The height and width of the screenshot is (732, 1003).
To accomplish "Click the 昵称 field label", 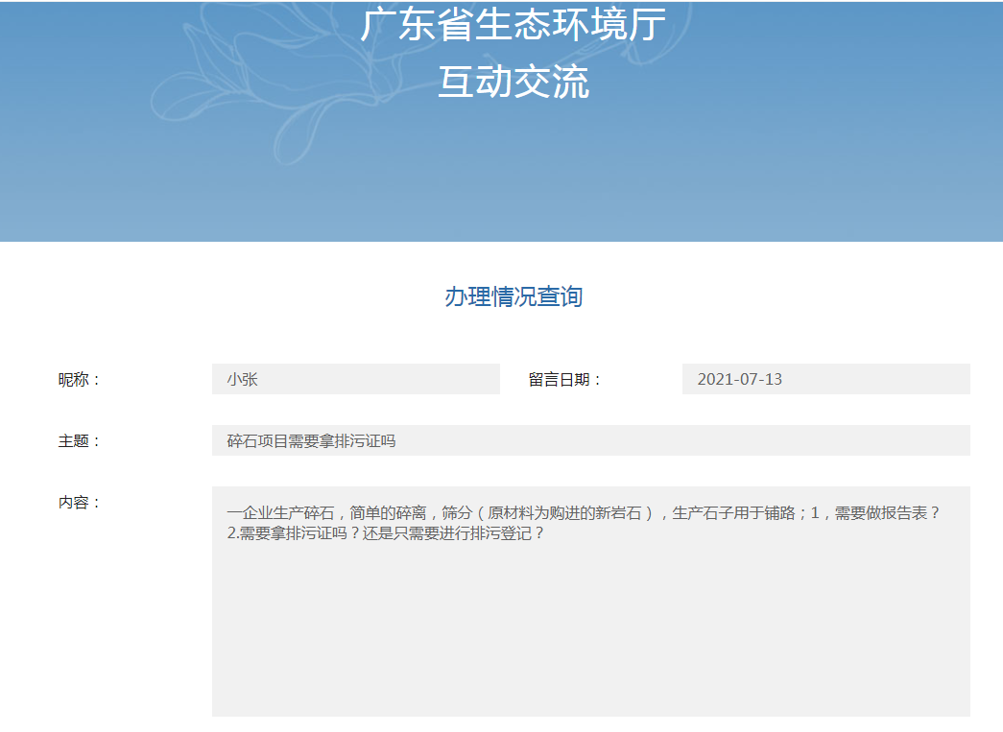I will [x=79, y=380].
